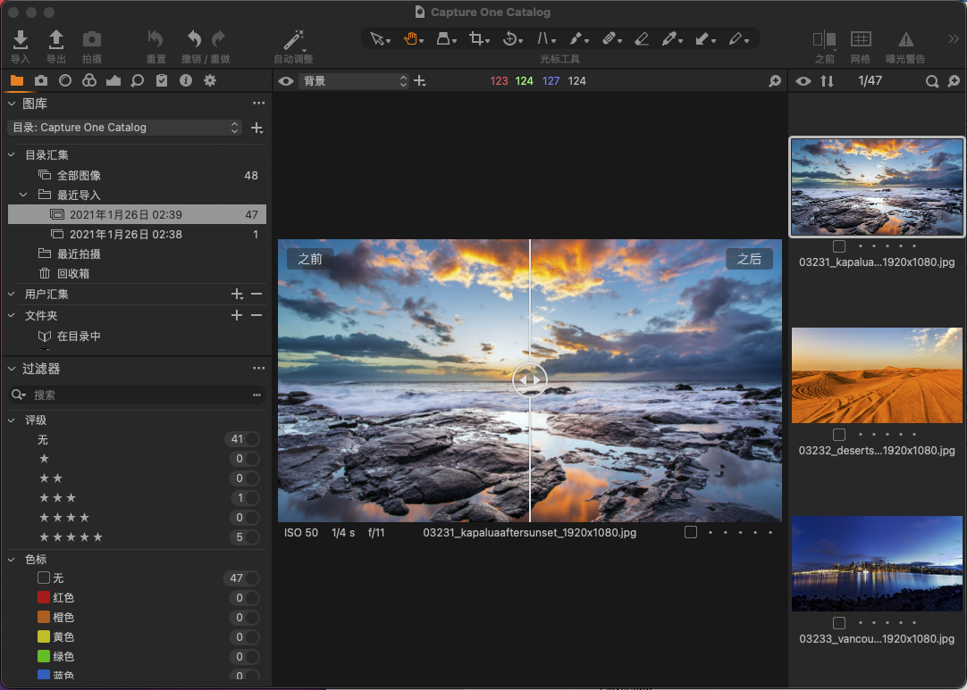Check the color tag box under 03232_deserts thumbnail

coord(838,435)
